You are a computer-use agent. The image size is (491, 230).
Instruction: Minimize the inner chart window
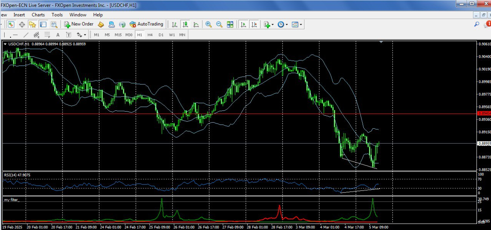476,15
